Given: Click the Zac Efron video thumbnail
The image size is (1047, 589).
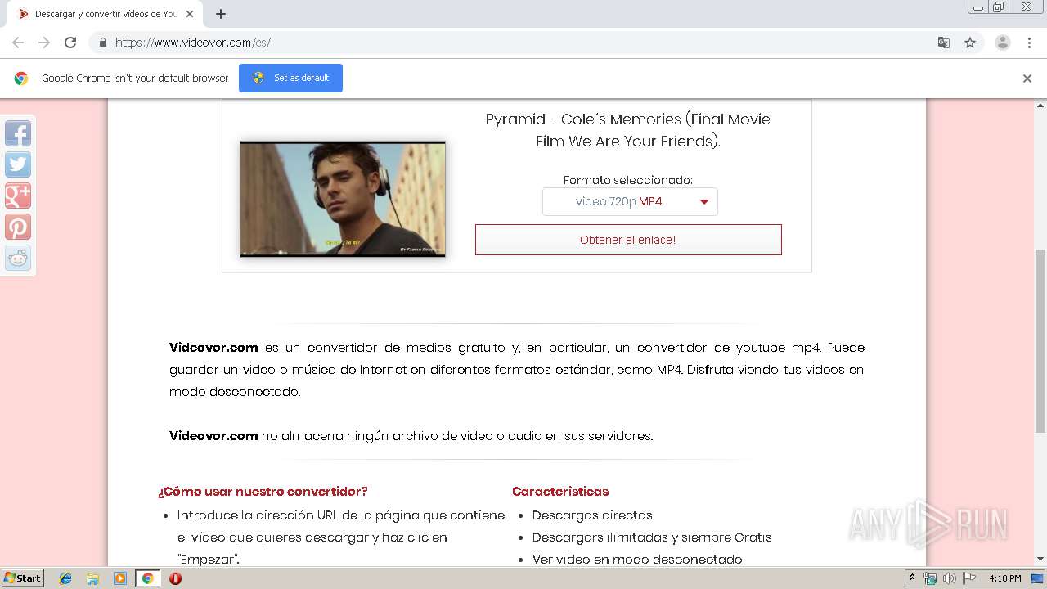Looking at the screenshot, I should click(343, 199).
